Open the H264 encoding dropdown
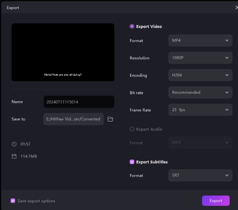This screenshot has width=238, height=210. [x=200, y=75]
